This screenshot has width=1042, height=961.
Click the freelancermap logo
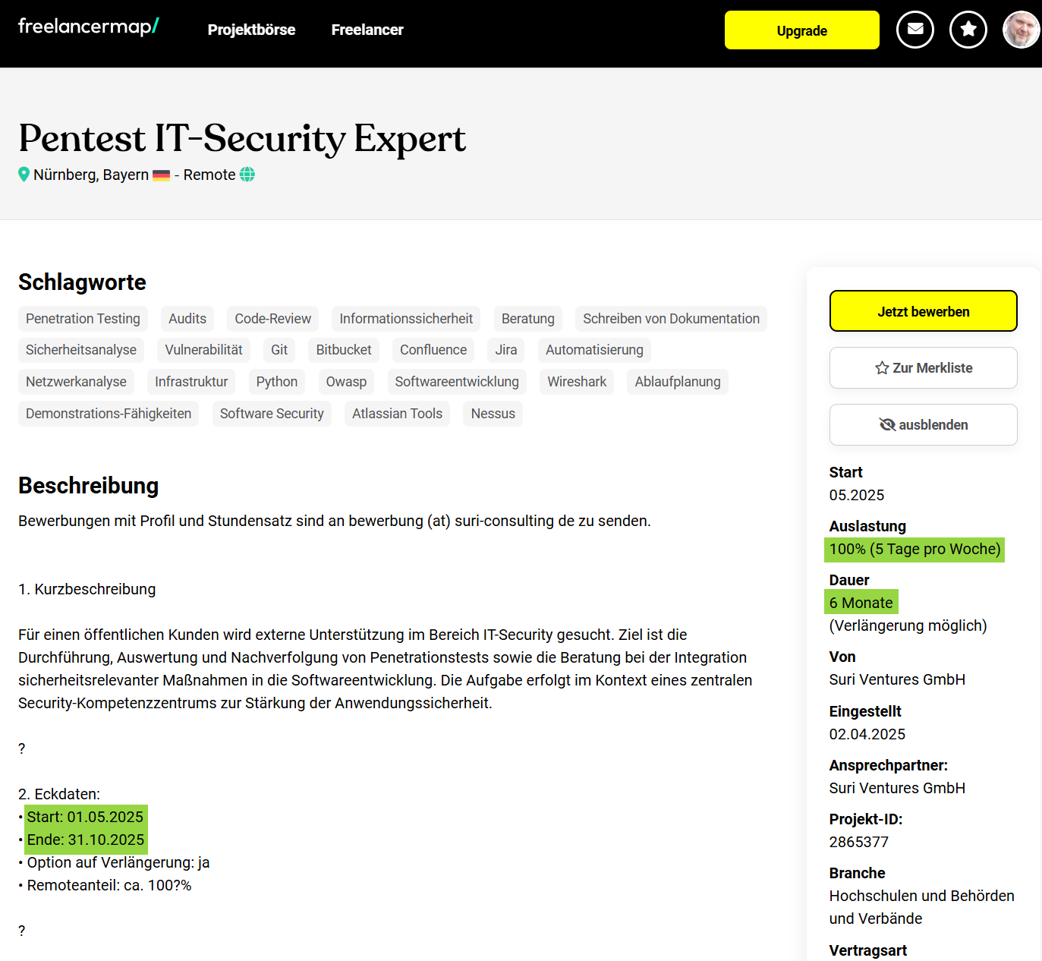point(88,27)
